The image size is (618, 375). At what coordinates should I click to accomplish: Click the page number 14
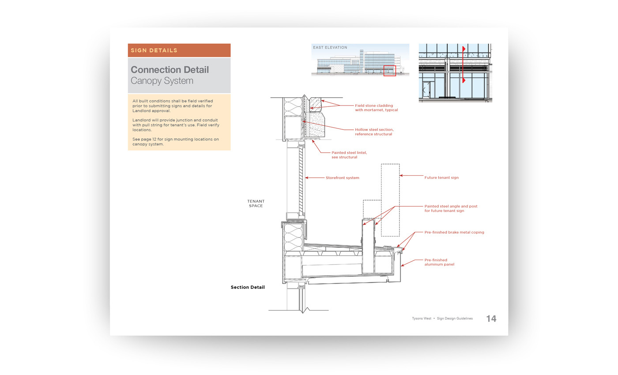491,318
